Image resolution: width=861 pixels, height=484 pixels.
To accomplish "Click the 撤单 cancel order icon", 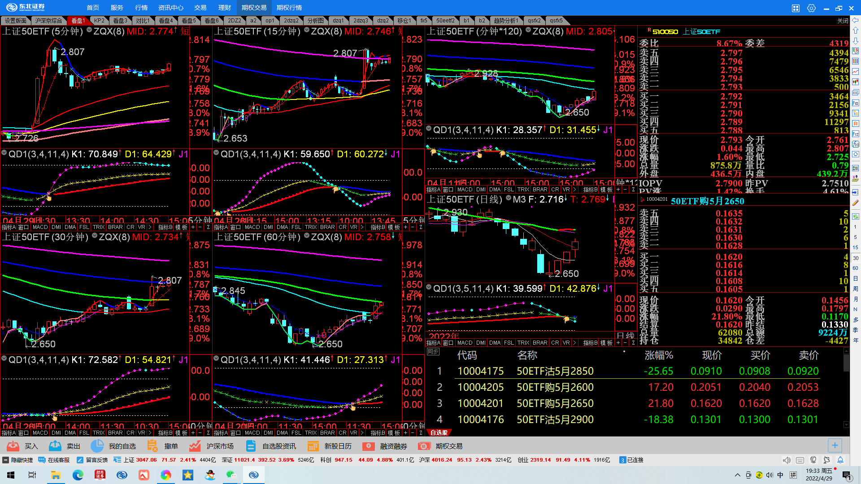I will pos(152,446).
